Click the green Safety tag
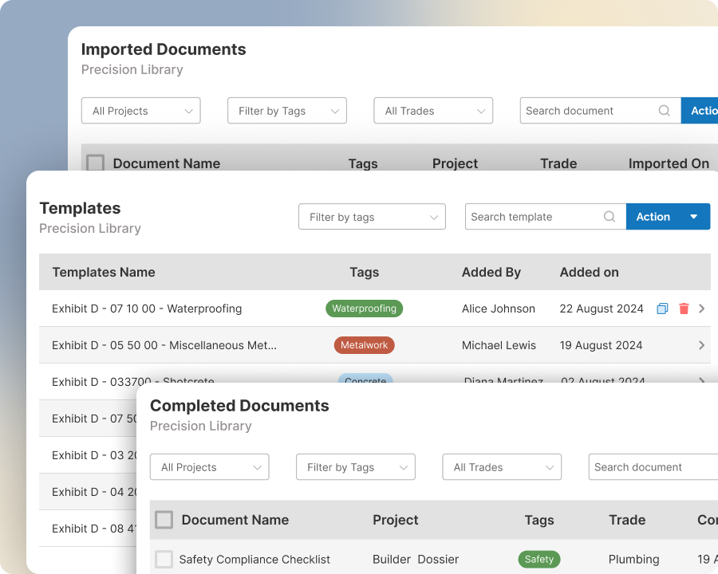 539,559
